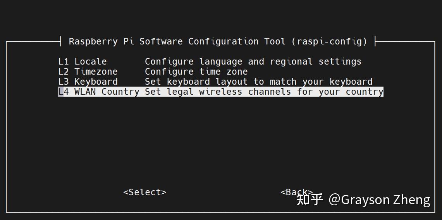Click the word "Keyboard" in the L3 row

click(x=96, y=82)
